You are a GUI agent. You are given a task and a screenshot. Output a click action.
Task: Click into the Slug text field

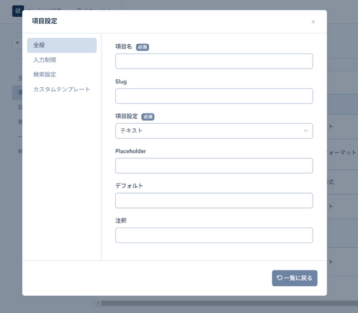coord(214,96)
